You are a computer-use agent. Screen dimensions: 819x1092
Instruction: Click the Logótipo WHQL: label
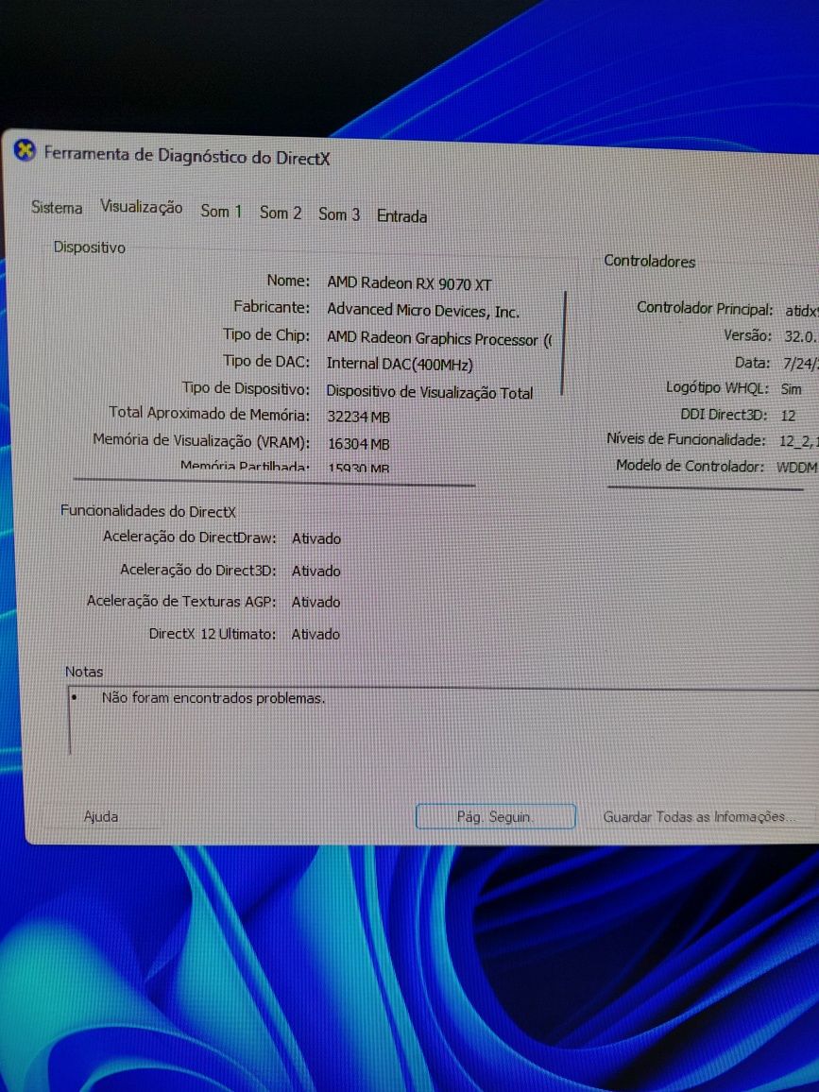point(717,388)
